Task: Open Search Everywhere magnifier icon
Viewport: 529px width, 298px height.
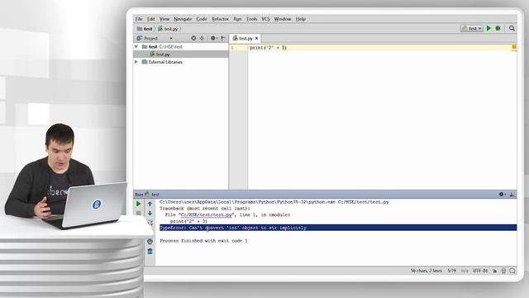Action: tap(512, 28)
